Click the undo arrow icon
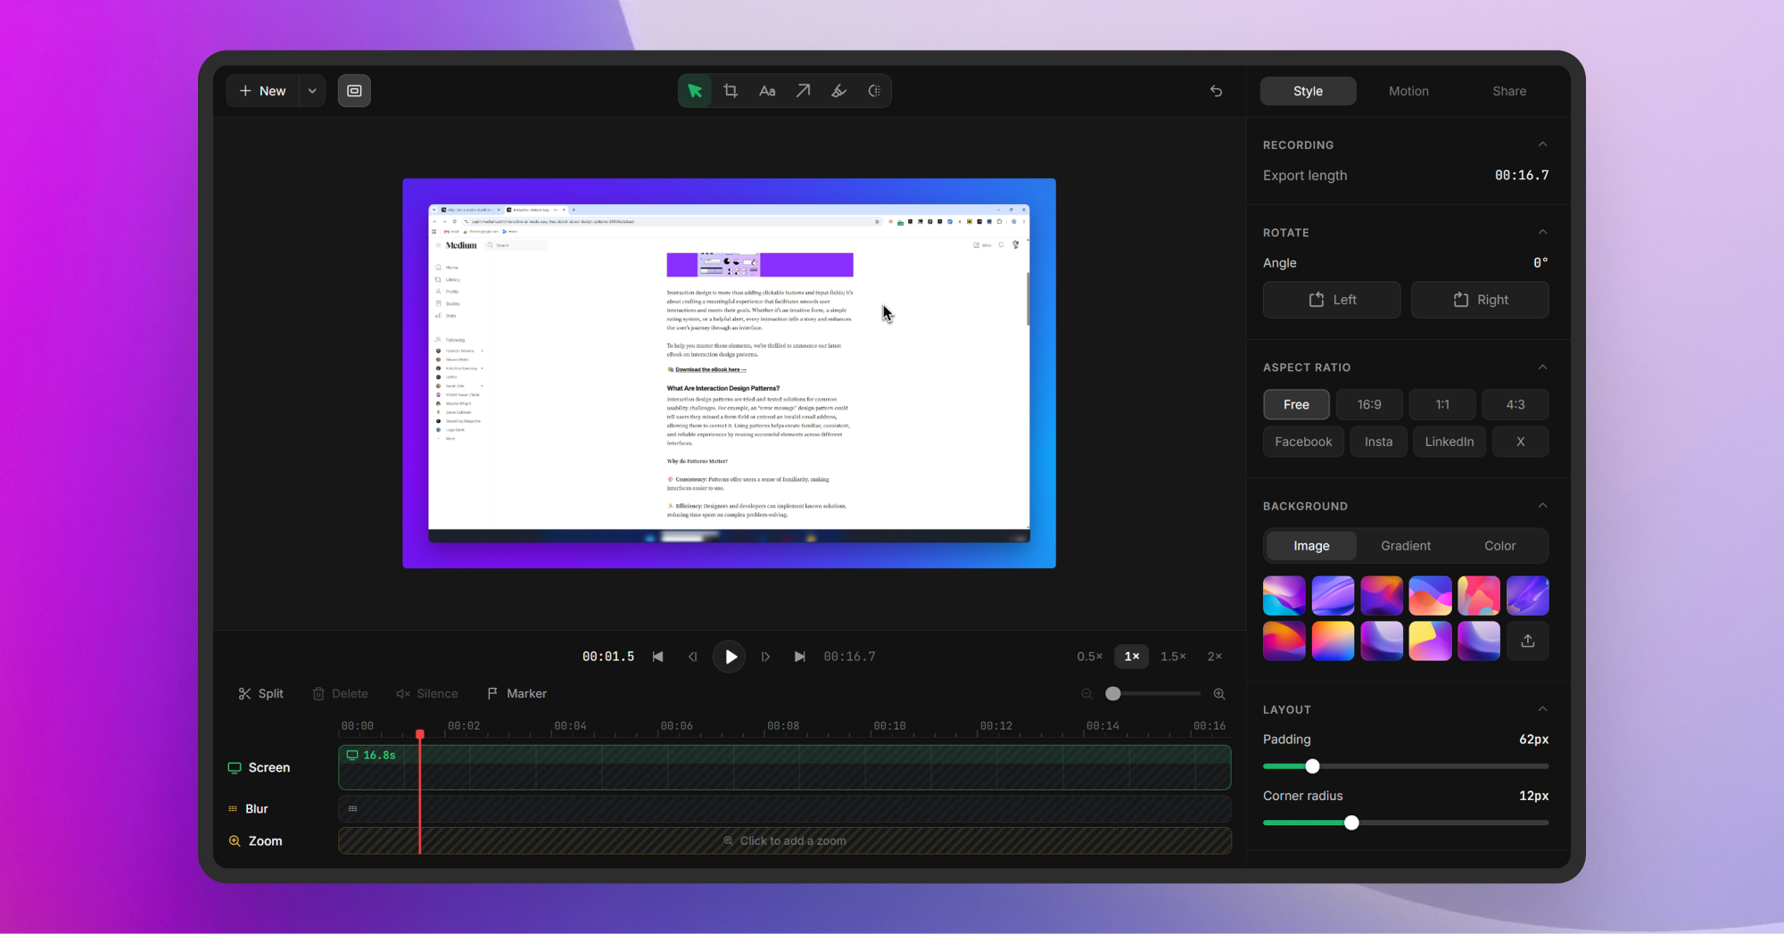 [x=1216, y=91]
